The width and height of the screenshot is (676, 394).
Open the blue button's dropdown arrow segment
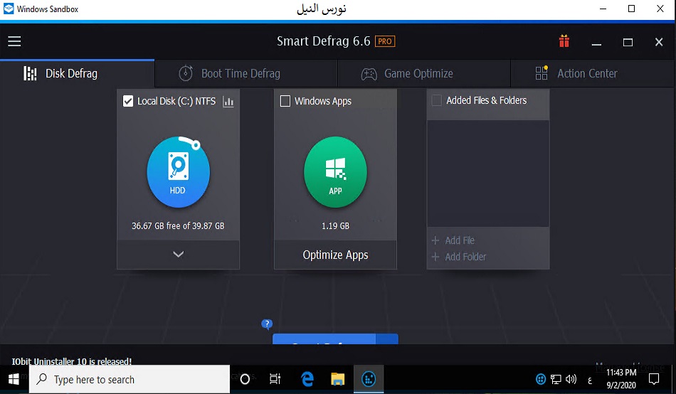pyautogui.click(x=387, y=339)
